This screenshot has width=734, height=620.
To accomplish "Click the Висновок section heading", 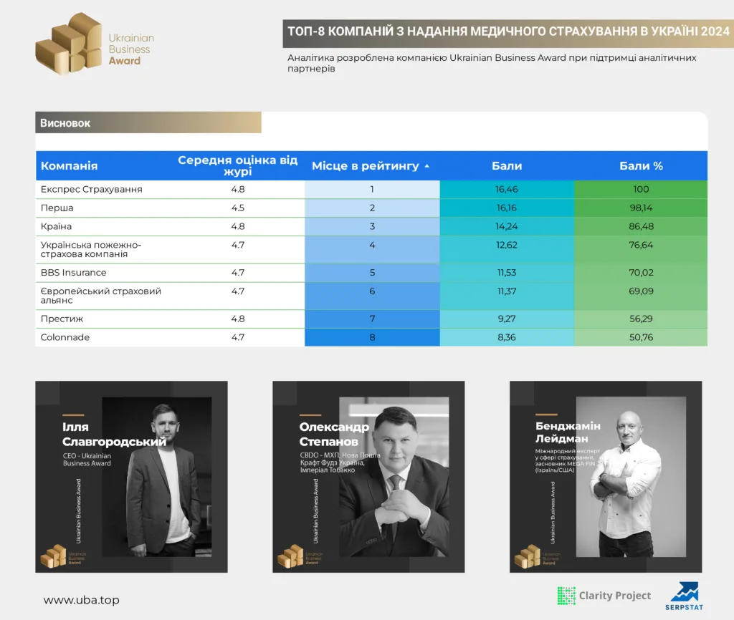I will (x=65, y=123).
